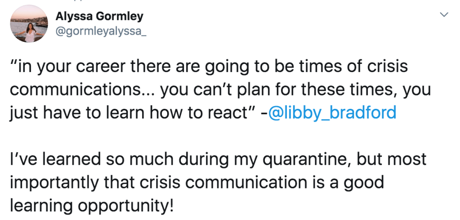This screenshot has width=460, height=220.
Task: Open the tweet options chevron menu
Action: click(444, 15)
